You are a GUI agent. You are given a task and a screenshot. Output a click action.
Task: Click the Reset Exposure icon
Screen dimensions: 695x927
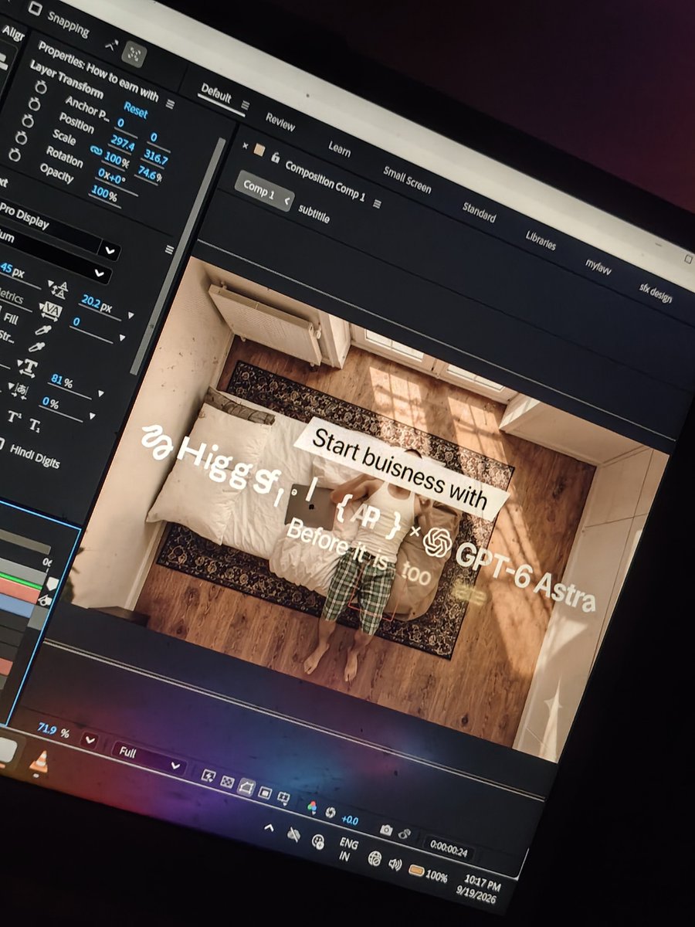click(x=331, y=813)
